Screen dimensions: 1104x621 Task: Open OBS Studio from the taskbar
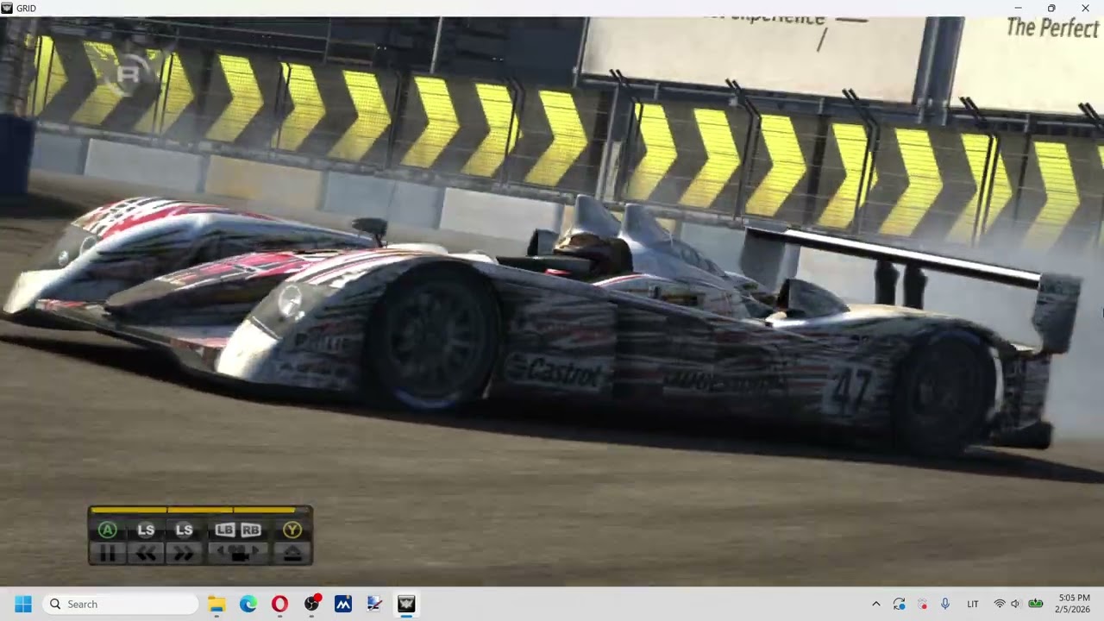point(311,604)
